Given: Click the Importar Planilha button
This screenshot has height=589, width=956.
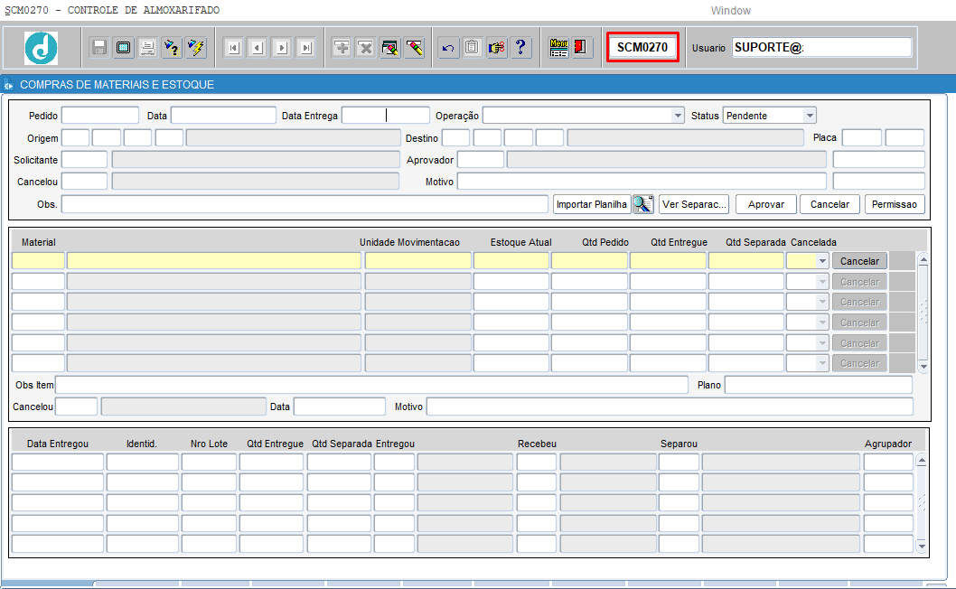Looking at the screenshot, I should [591, 204].
